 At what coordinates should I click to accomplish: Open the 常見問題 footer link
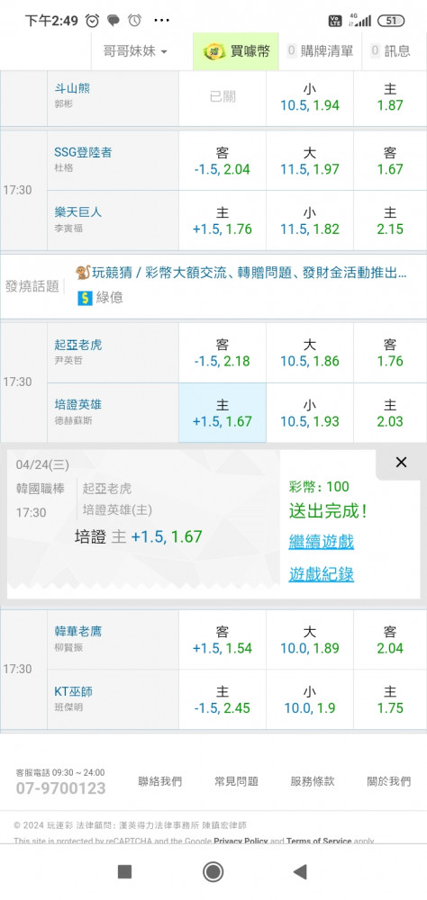click(236, 781)
